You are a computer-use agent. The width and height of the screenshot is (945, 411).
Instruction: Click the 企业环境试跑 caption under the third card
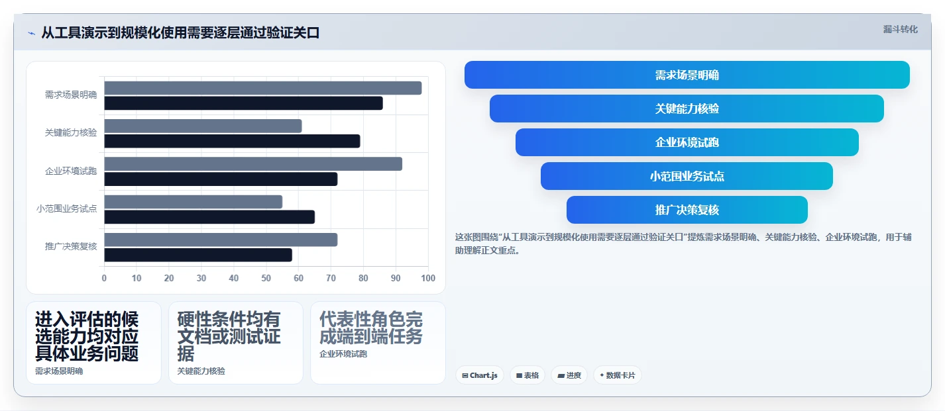343,354
